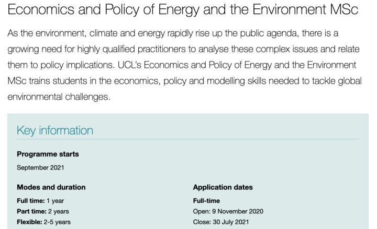Click the 'Key information' heading
The image size is (377, 229).
(55, 130)
